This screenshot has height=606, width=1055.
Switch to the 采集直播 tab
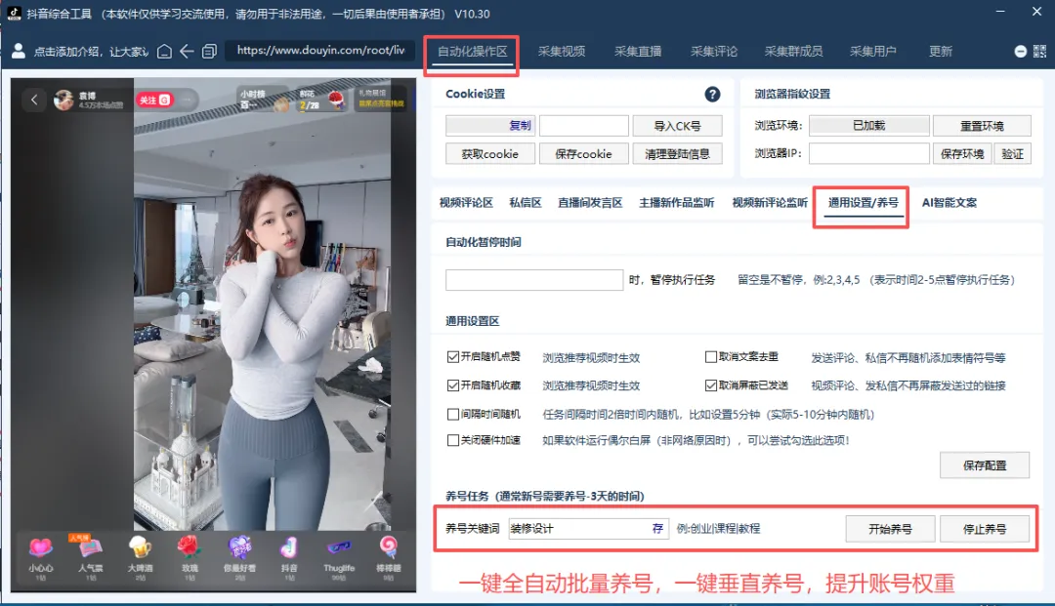click(638, 50)
